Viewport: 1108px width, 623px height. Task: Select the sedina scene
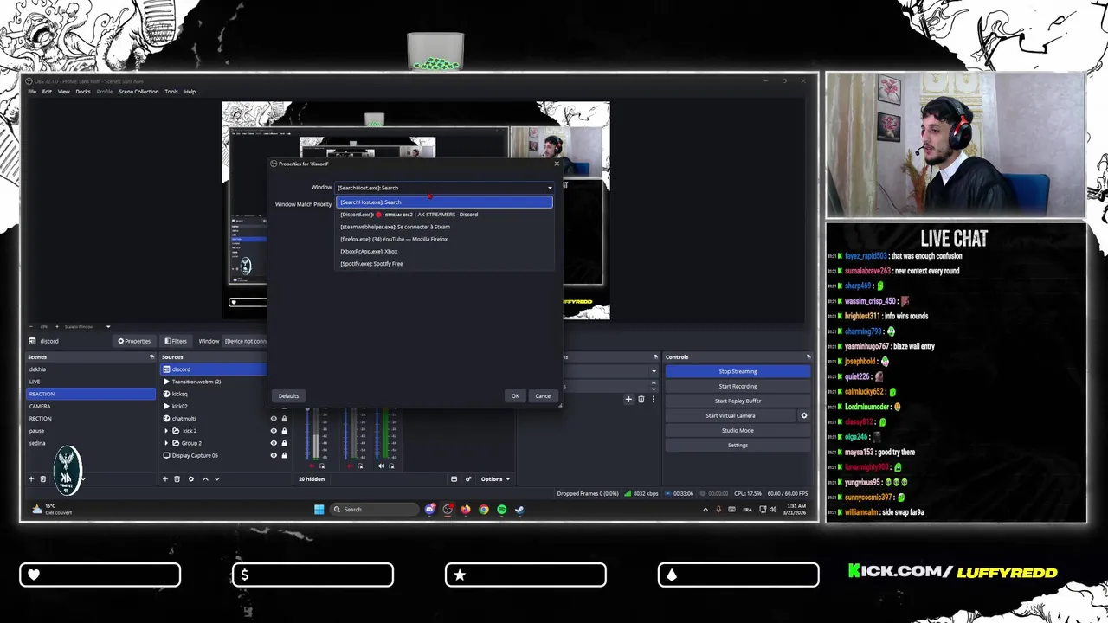coord(91,443)
